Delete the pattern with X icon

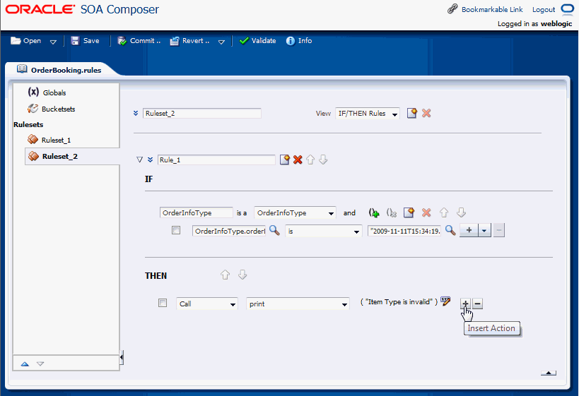tap(426, 212)
